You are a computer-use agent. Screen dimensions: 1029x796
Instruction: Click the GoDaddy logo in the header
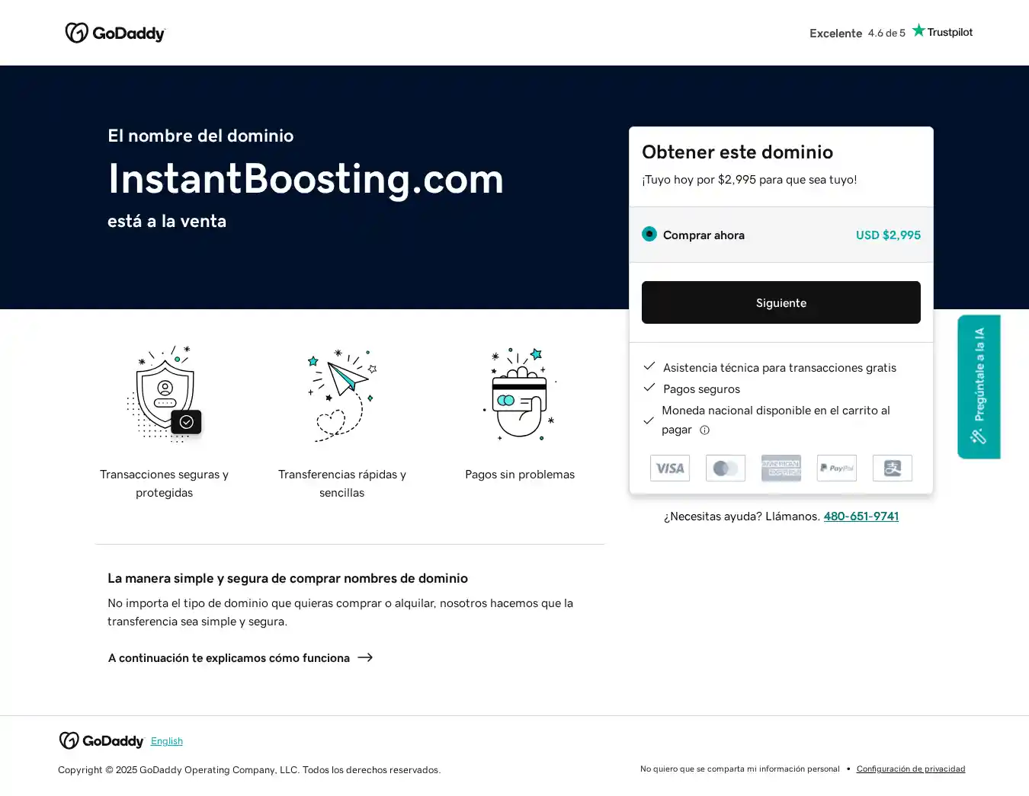115,33
